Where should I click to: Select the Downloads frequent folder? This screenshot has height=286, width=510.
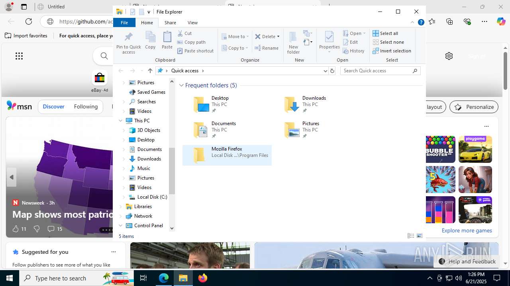[318, 104]
